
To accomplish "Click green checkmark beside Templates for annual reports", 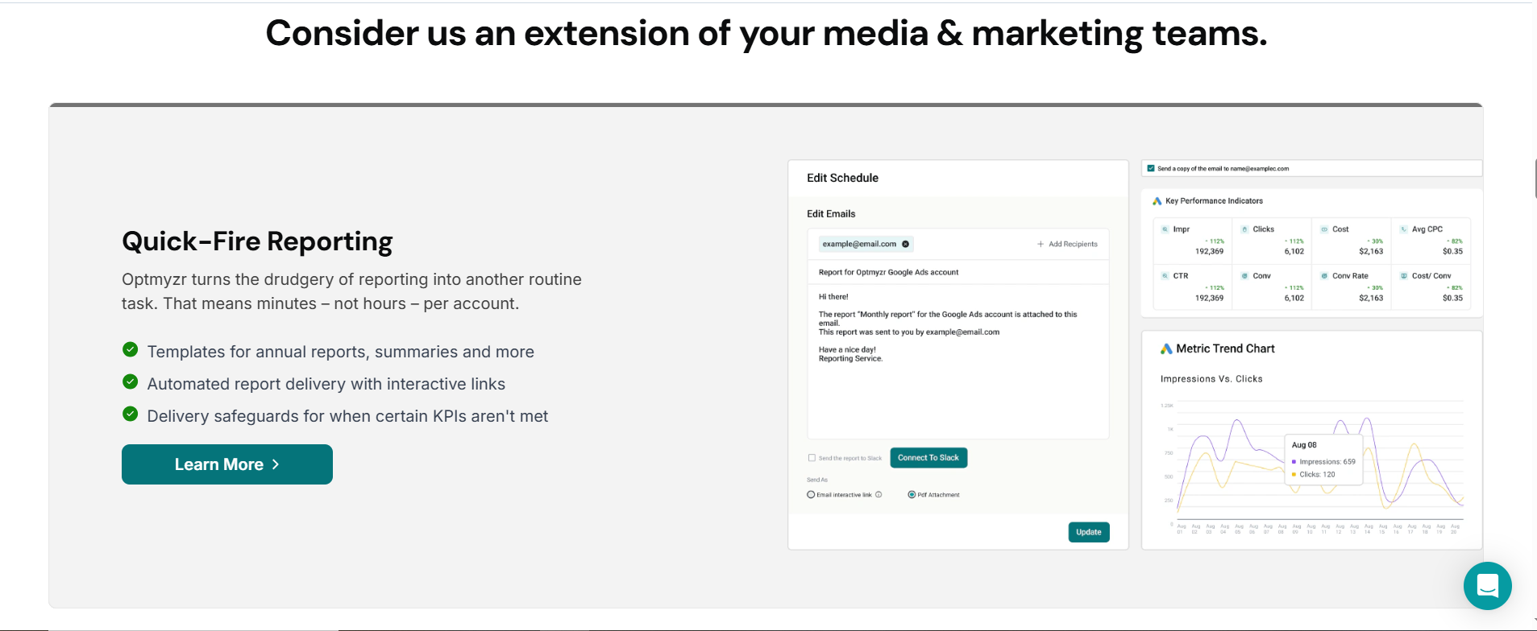I will 130,349.
